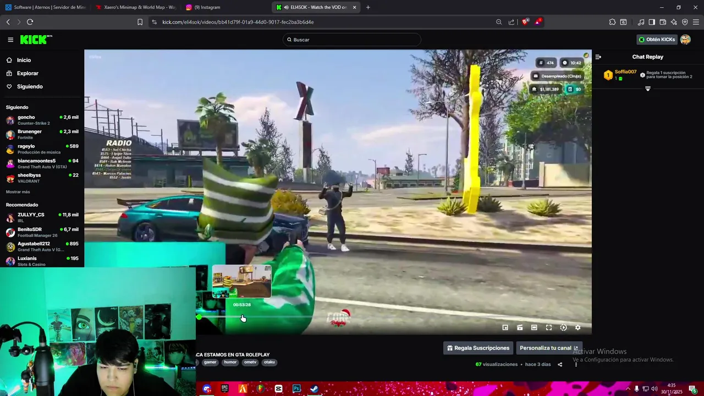Toggle theater mode in video player

coord(534,328)
